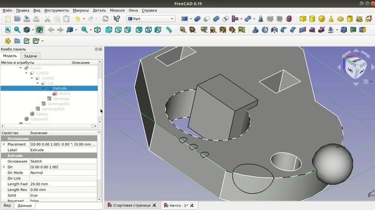Open the Join features dropdown arrow

pyautogui.click(x=241, y=19)
